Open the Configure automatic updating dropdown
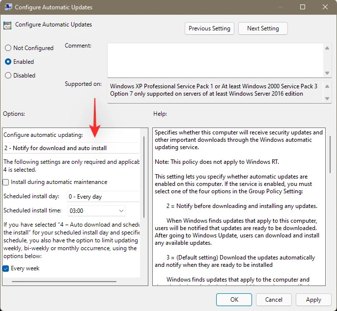This screenshot has height=311, width=337. (x=71, y=148)
